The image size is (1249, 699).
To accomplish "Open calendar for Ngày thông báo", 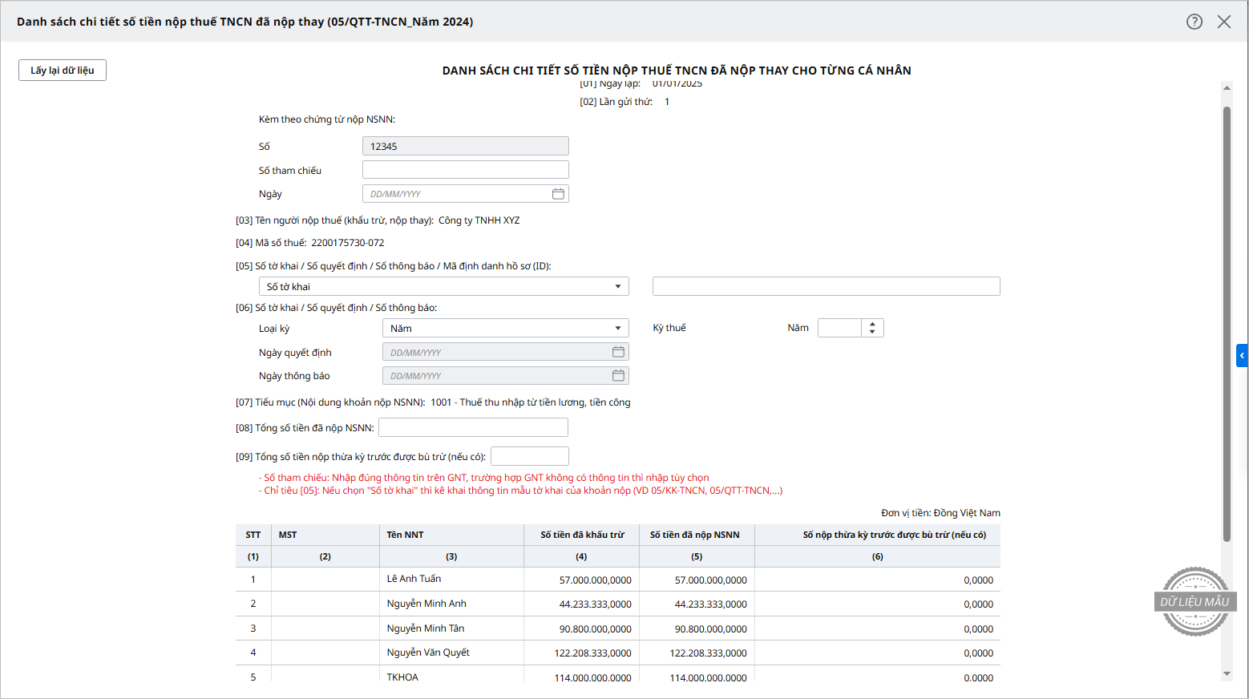I will [618, 376].
